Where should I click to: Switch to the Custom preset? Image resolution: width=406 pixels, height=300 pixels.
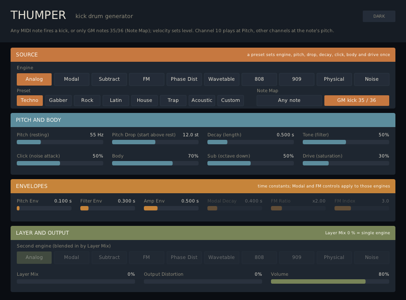[x=230, y=101]
